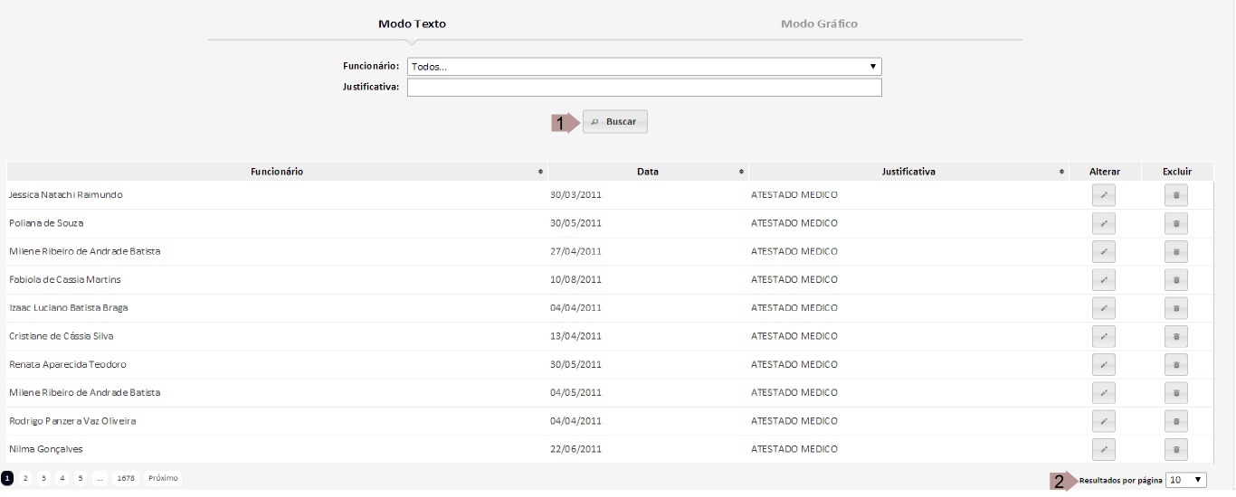Open the Resultados por página dropdown
1236x497 pixels.
coord(1186,480)
